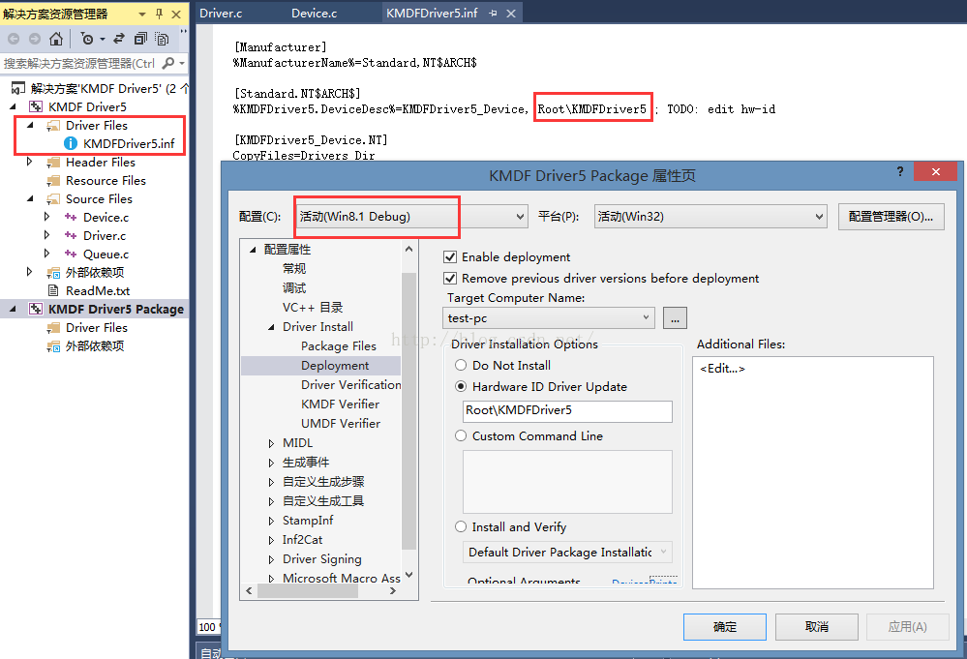The width and height of the screenshot is (967, 659).
Task: Click the Queue.c source file icon
Action: tap(71, 254)
